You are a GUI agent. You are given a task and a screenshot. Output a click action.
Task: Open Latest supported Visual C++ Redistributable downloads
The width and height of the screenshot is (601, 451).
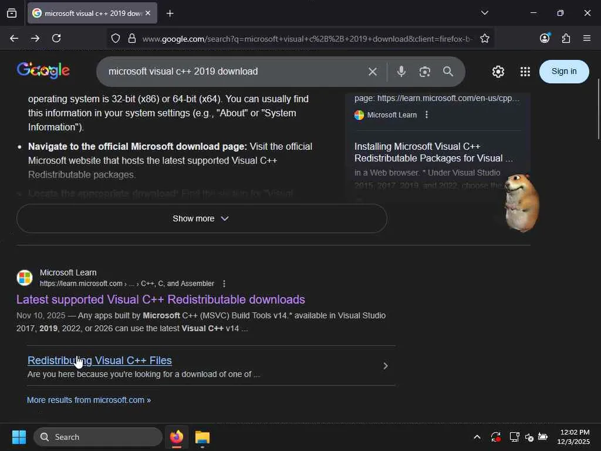point(161,299)
